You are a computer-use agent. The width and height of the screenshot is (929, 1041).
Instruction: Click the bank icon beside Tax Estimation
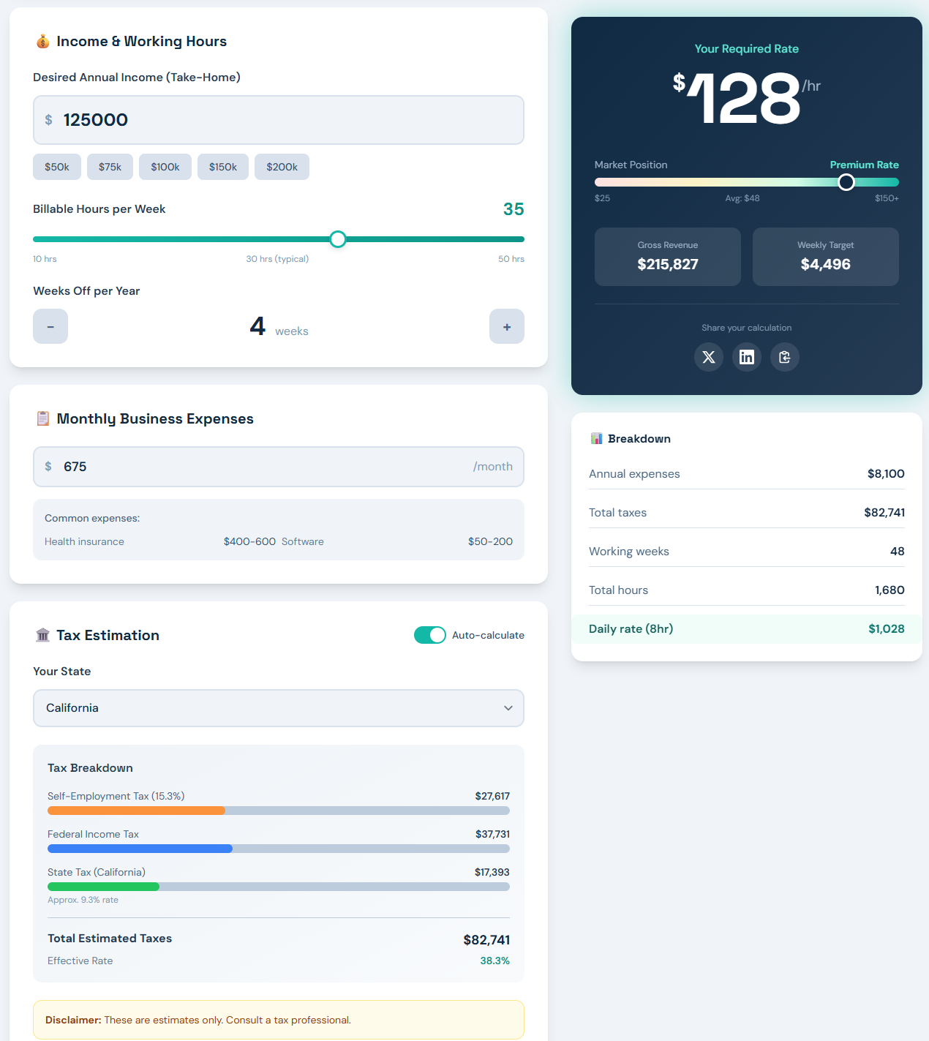coord(43,634)
